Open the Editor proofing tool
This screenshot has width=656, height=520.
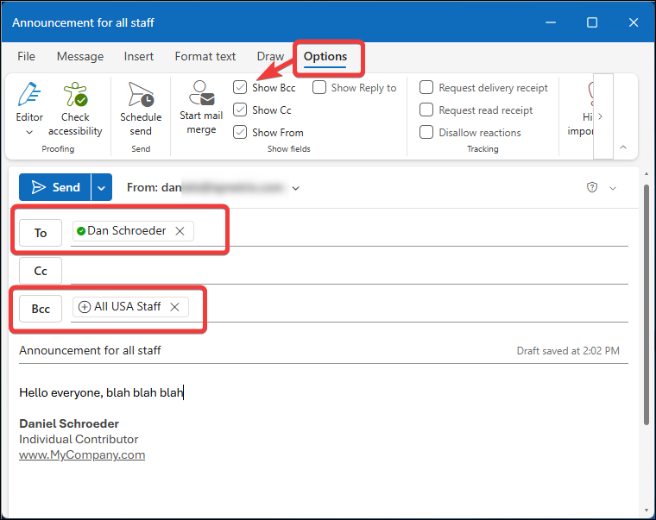click(28, 103)
